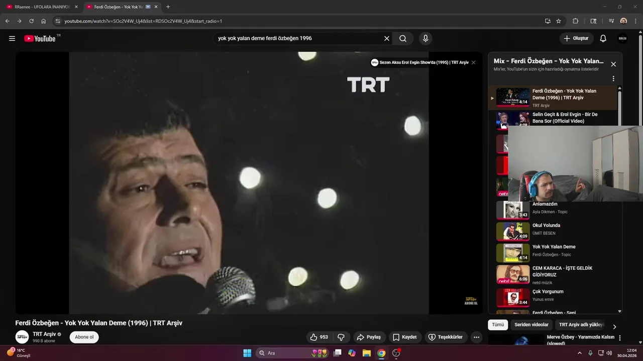Click the taskbar Ara search box

click(293, 353)
